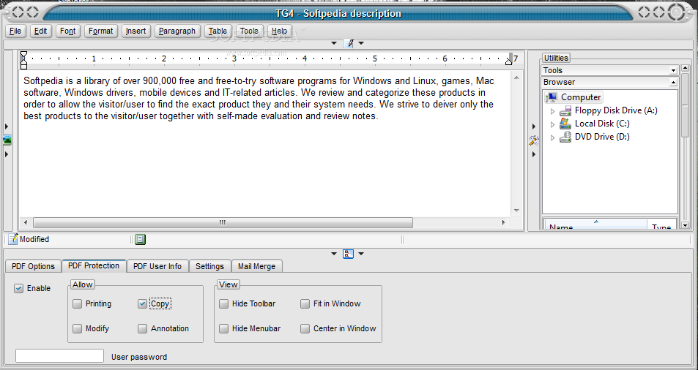This screenshot has height=370, width=698.
Task: Click arrow right of the pen icon
Action: pos(361,44)
